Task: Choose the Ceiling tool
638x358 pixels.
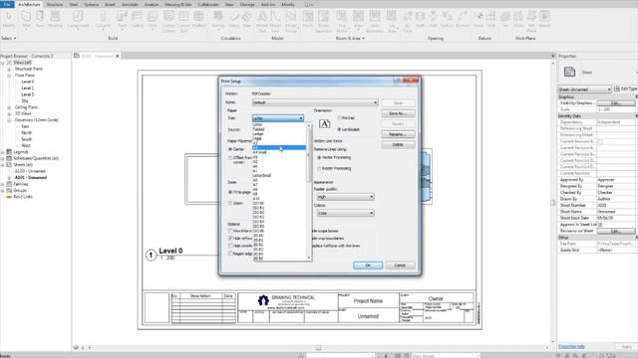Action: (x=138, y=20)
